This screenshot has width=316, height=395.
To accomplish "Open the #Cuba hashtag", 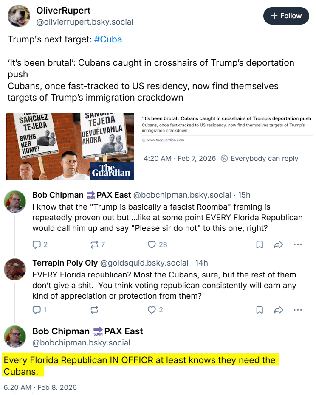I will tap(108, 39).
